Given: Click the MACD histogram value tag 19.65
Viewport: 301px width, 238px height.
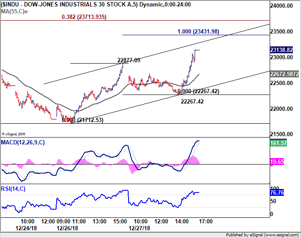Looking at the screenshot, I should 277,162.
